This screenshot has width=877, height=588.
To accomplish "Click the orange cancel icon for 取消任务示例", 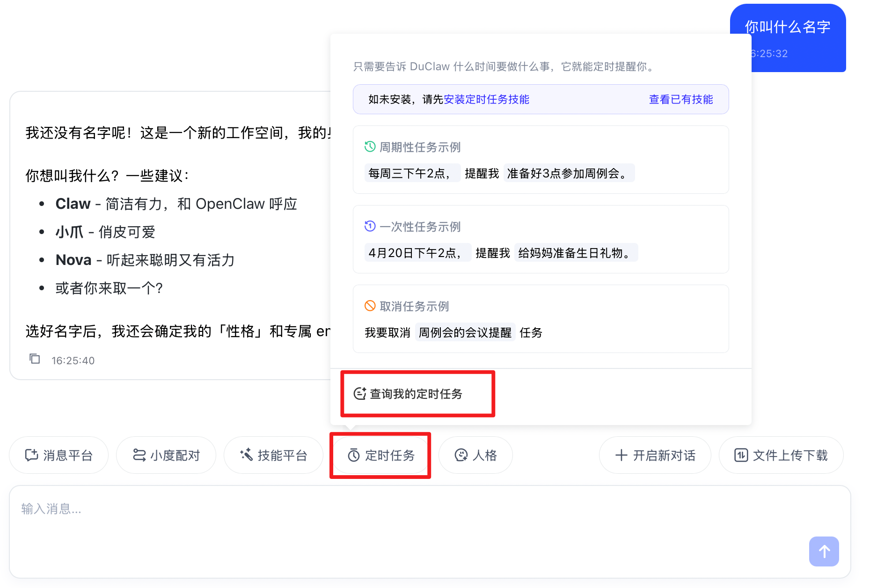I will point(370,306).
